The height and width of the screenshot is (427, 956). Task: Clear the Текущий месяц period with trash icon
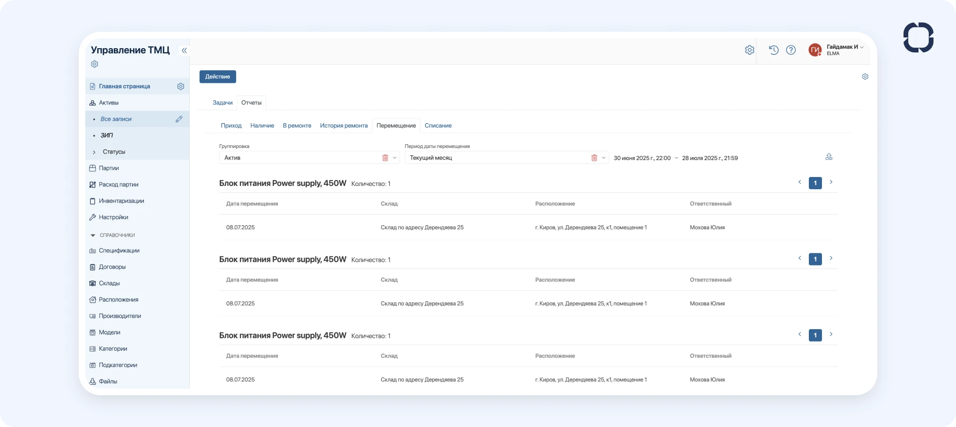pyautogui.click(x=594, y=158)
